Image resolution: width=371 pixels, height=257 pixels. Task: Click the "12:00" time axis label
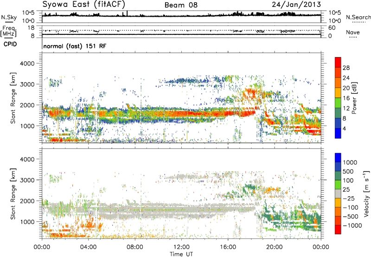click(181, 247)
